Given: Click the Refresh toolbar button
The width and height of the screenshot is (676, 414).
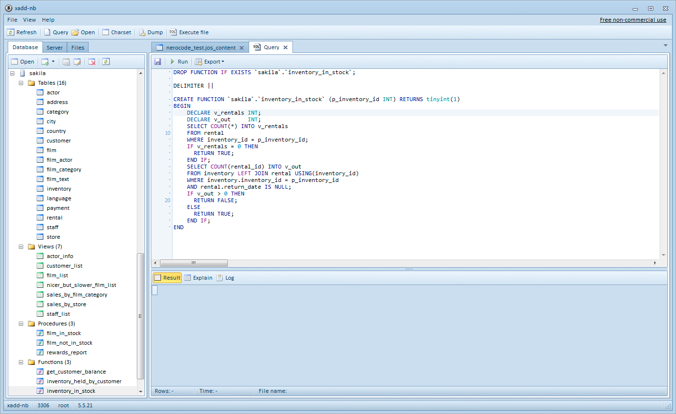Looking at the screenshot, I should coord(22,32).
